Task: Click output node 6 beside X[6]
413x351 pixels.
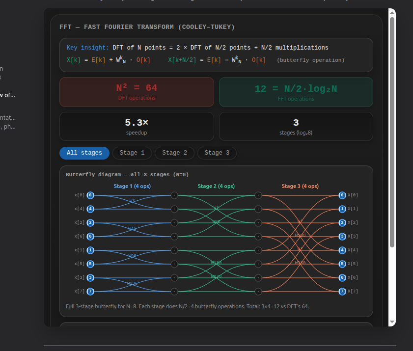Action: [x=342, y=277]
